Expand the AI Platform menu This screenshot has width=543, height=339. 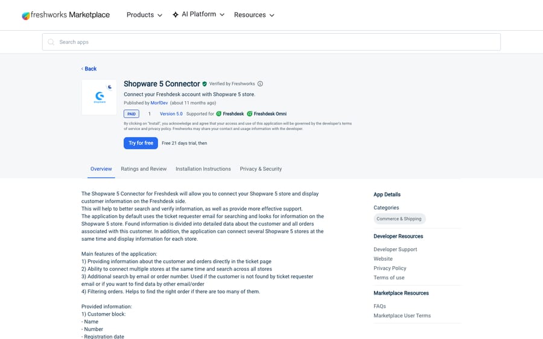tap(198, 14)
